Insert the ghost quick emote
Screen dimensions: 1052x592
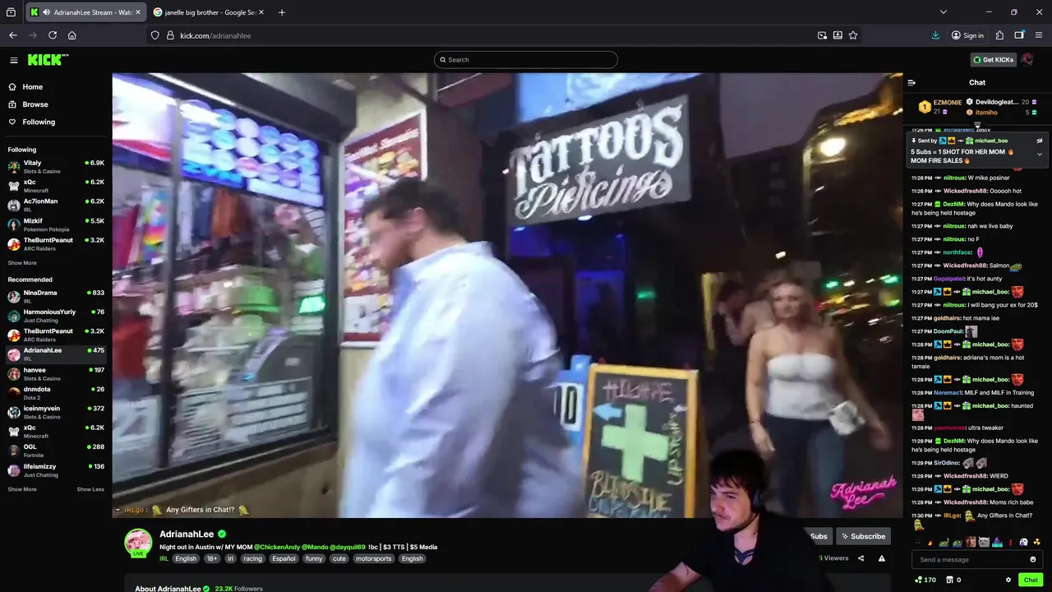pyautogui.click(x=1023, y=542)
